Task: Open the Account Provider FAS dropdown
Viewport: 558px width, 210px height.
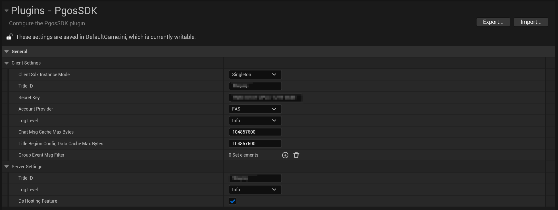Action: (x=255, y=109)
